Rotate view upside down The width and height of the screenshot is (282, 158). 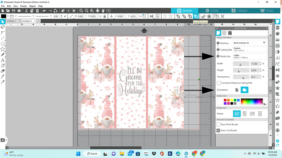tap(252, 114)
